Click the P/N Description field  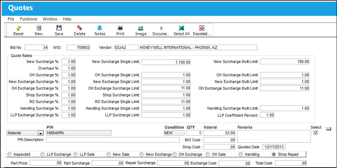pyautogui.click(x=113, y=140)
